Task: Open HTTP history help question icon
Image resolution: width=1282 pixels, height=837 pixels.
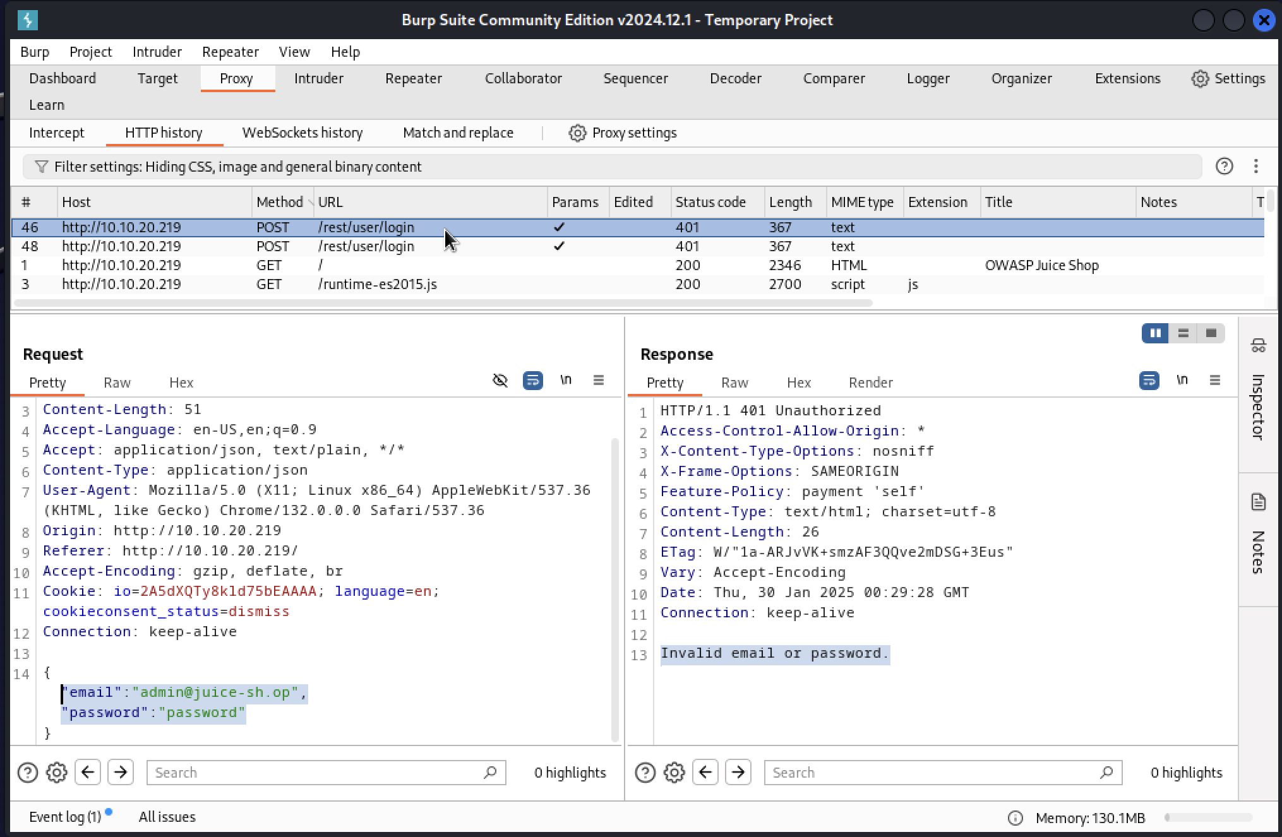Action: pos(1224,166)
